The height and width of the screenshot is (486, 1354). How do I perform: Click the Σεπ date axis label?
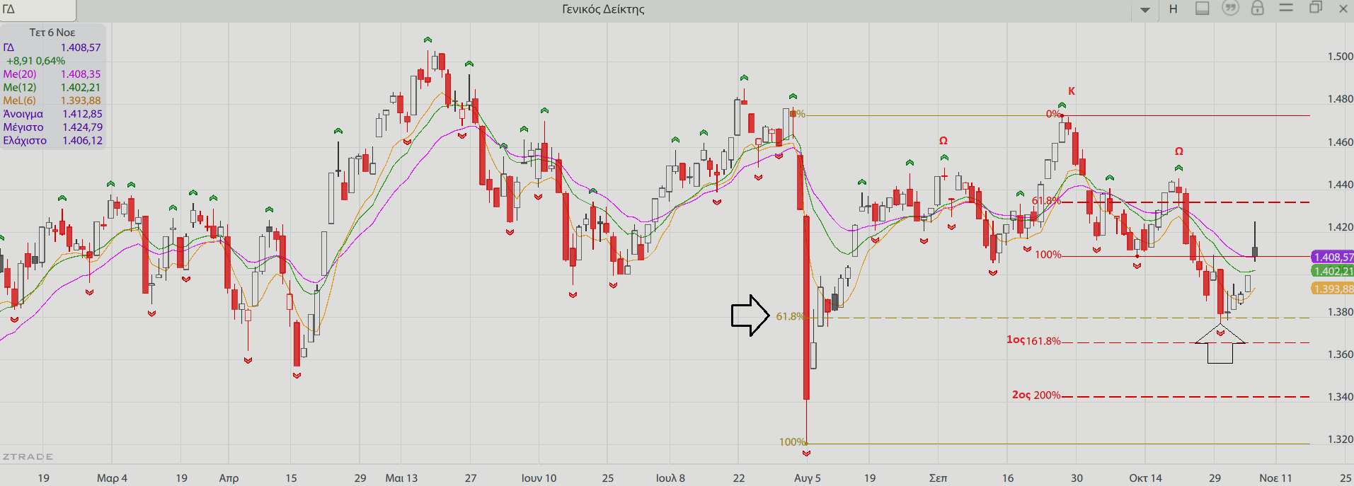click(x=938, y=478)
